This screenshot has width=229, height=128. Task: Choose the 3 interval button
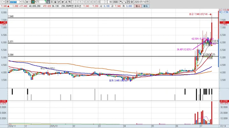(x=77, y=2)
